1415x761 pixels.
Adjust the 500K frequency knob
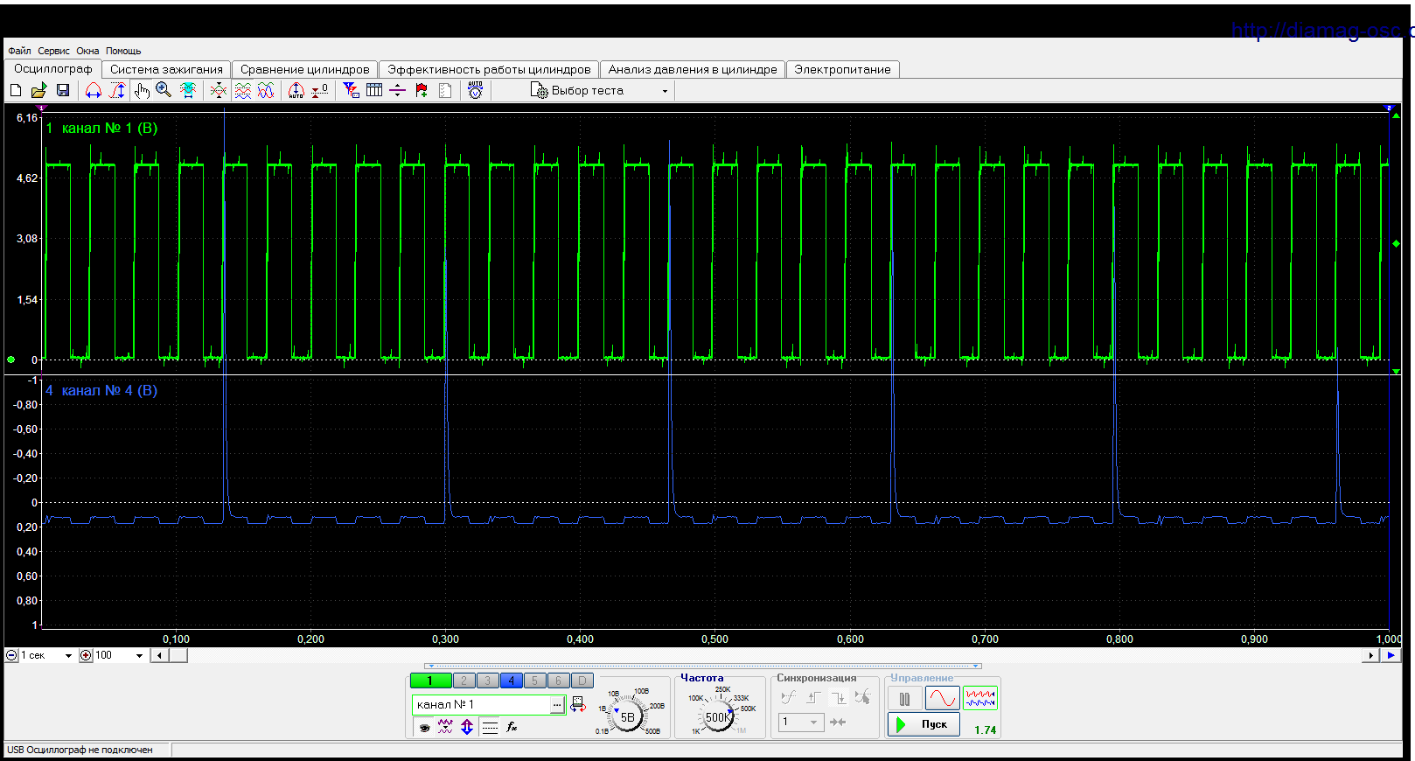[x=717, y=717]
